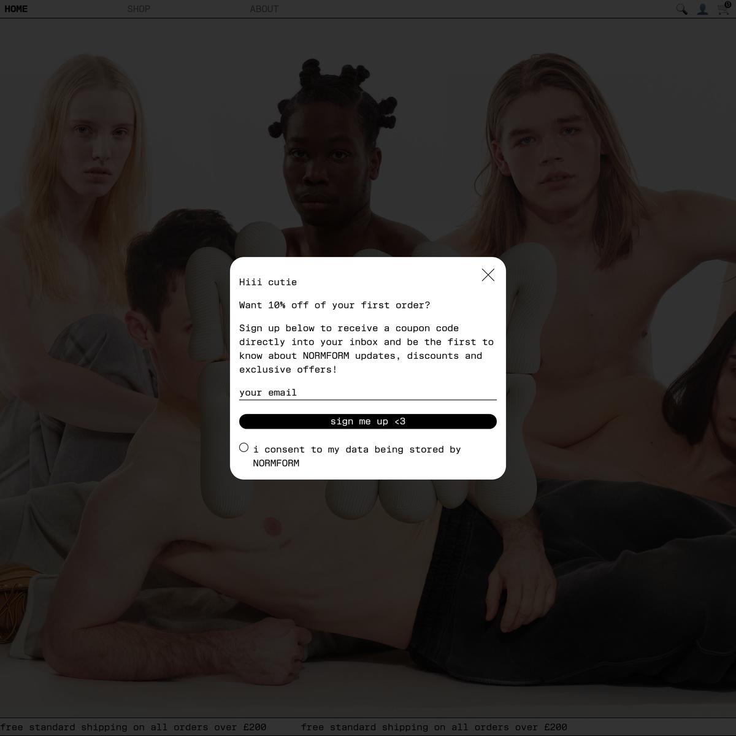The image size is (736, 736).
Task: Open the shopping cart icon
Action: [723, 9]
